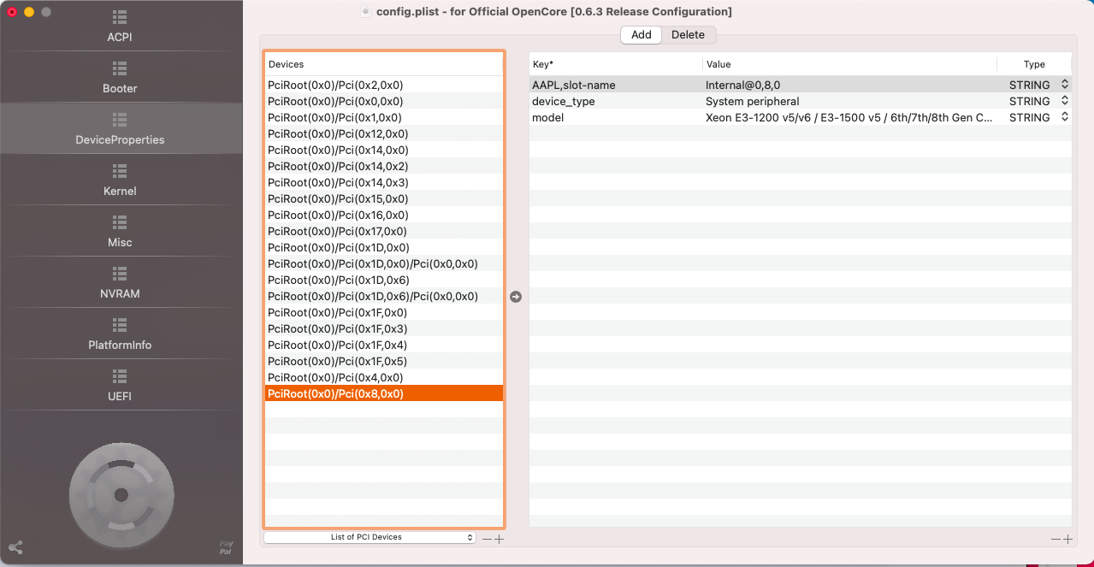Select device PciRoot(0x0)/Pci(0x4,0x0)
1094x567 pixels.
[384, 377]
